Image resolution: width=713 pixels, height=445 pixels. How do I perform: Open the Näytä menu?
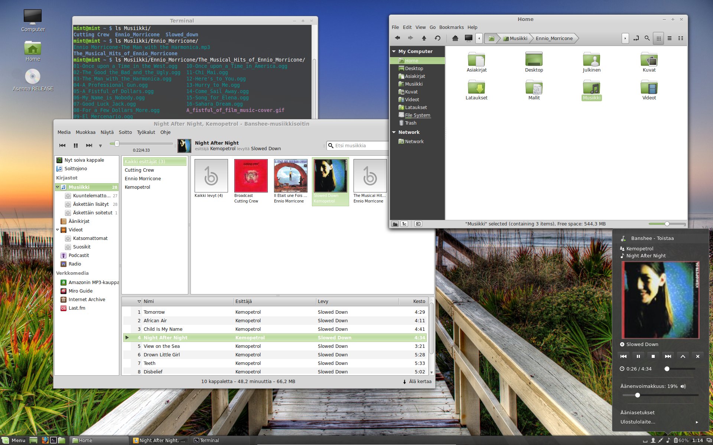pyautogui.click(x=107, y=132)
